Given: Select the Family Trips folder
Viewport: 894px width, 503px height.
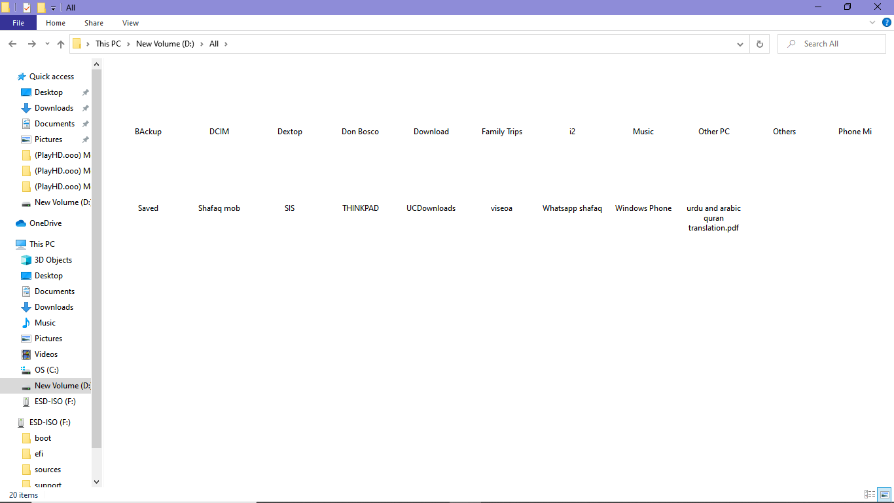Looking at the screenshot, I should point(502,132).
